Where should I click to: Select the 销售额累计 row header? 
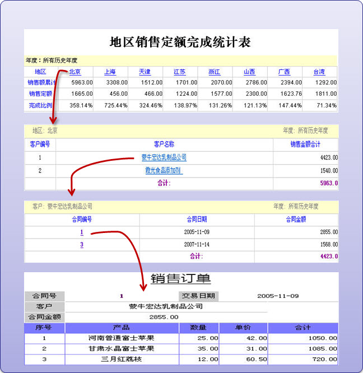[41, 82]
